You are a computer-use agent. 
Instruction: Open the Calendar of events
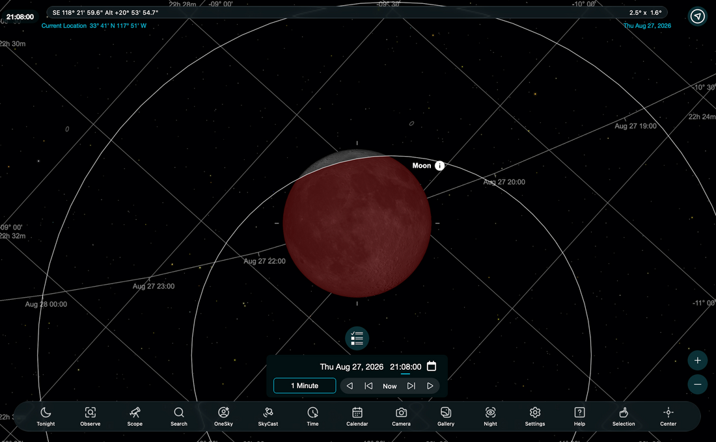357,417
